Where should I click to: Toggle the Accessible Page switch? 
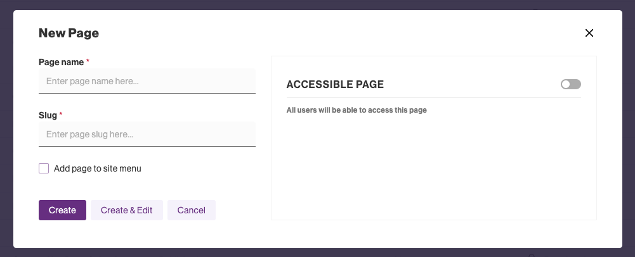pyautogui.click(x=570, y=84)
